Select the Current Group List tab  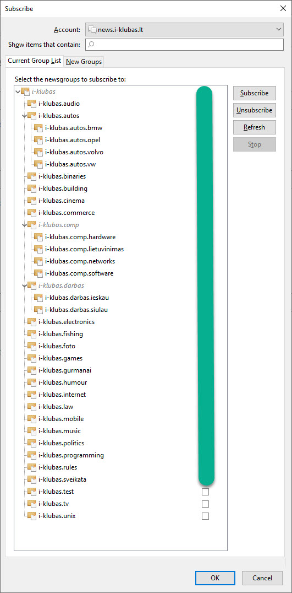coord(34,61)
